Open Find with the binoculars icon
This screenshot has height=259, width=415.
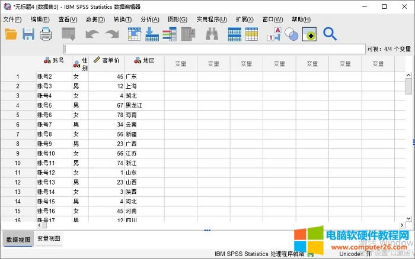pyautogui.click(x=212, y=34)
